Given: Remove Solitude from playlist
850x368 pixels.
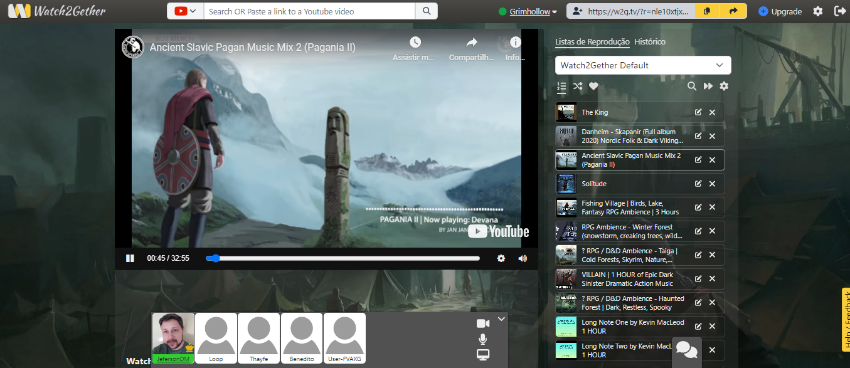Looking at the screenshot, I should point(712,184).
